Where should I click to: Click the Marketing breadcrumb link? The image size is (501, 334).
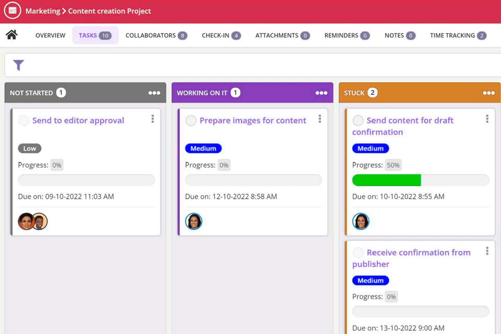(x=43, y=11)
